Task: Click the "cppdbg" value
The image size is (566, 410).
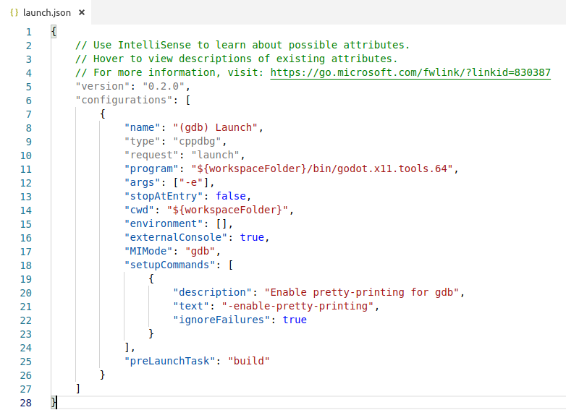Action: [x=197, y=141]
